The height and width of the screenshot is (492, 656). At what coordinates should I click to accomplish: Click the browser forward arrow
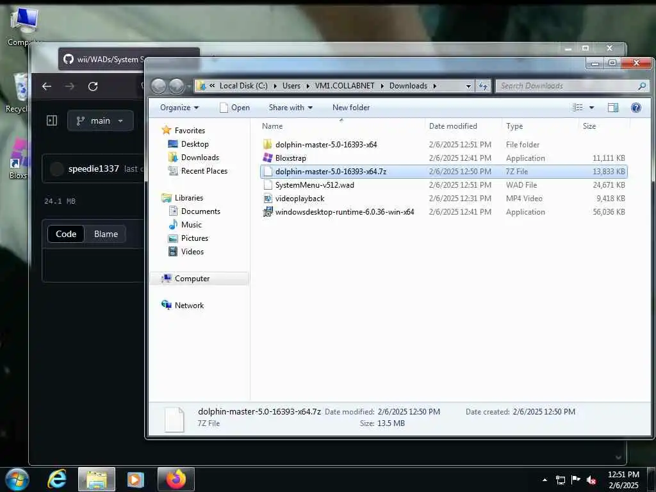coord(70,86)
